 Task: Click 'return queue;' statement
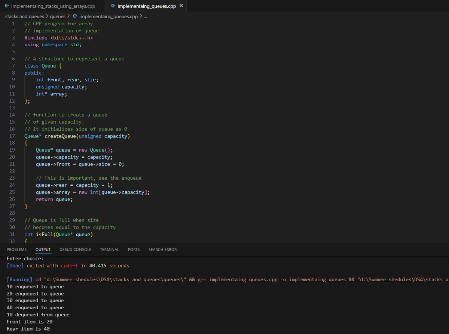(54, 199)
